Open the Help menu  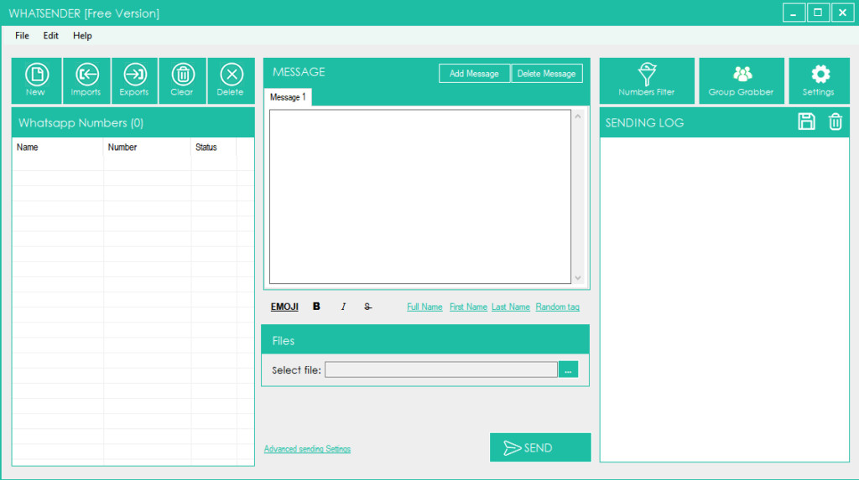(x=82, y=35)
